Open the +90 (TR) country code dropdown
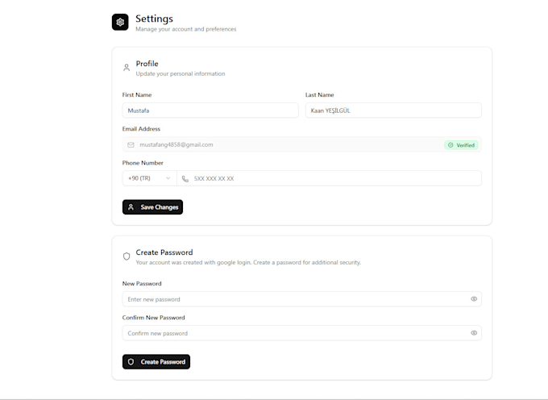Screen dimensions: 548x400 tap(149, 178)
